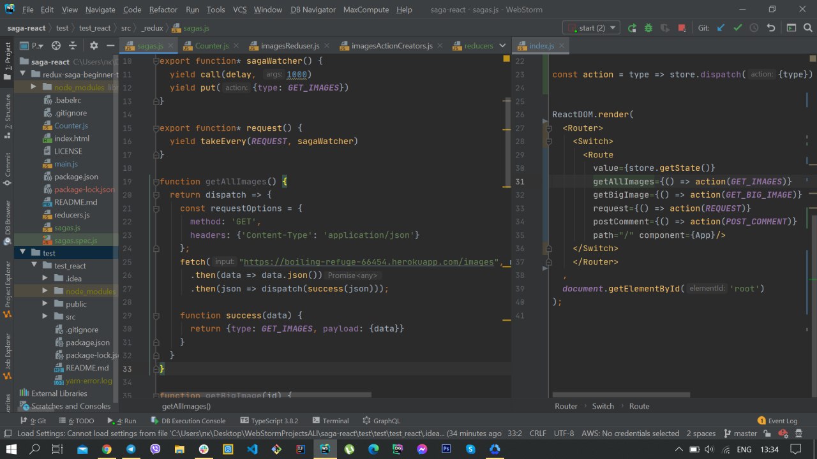Open Visual Studio Code from the taskbar
Screen dimensions: 817x459
tap(251, 449)
